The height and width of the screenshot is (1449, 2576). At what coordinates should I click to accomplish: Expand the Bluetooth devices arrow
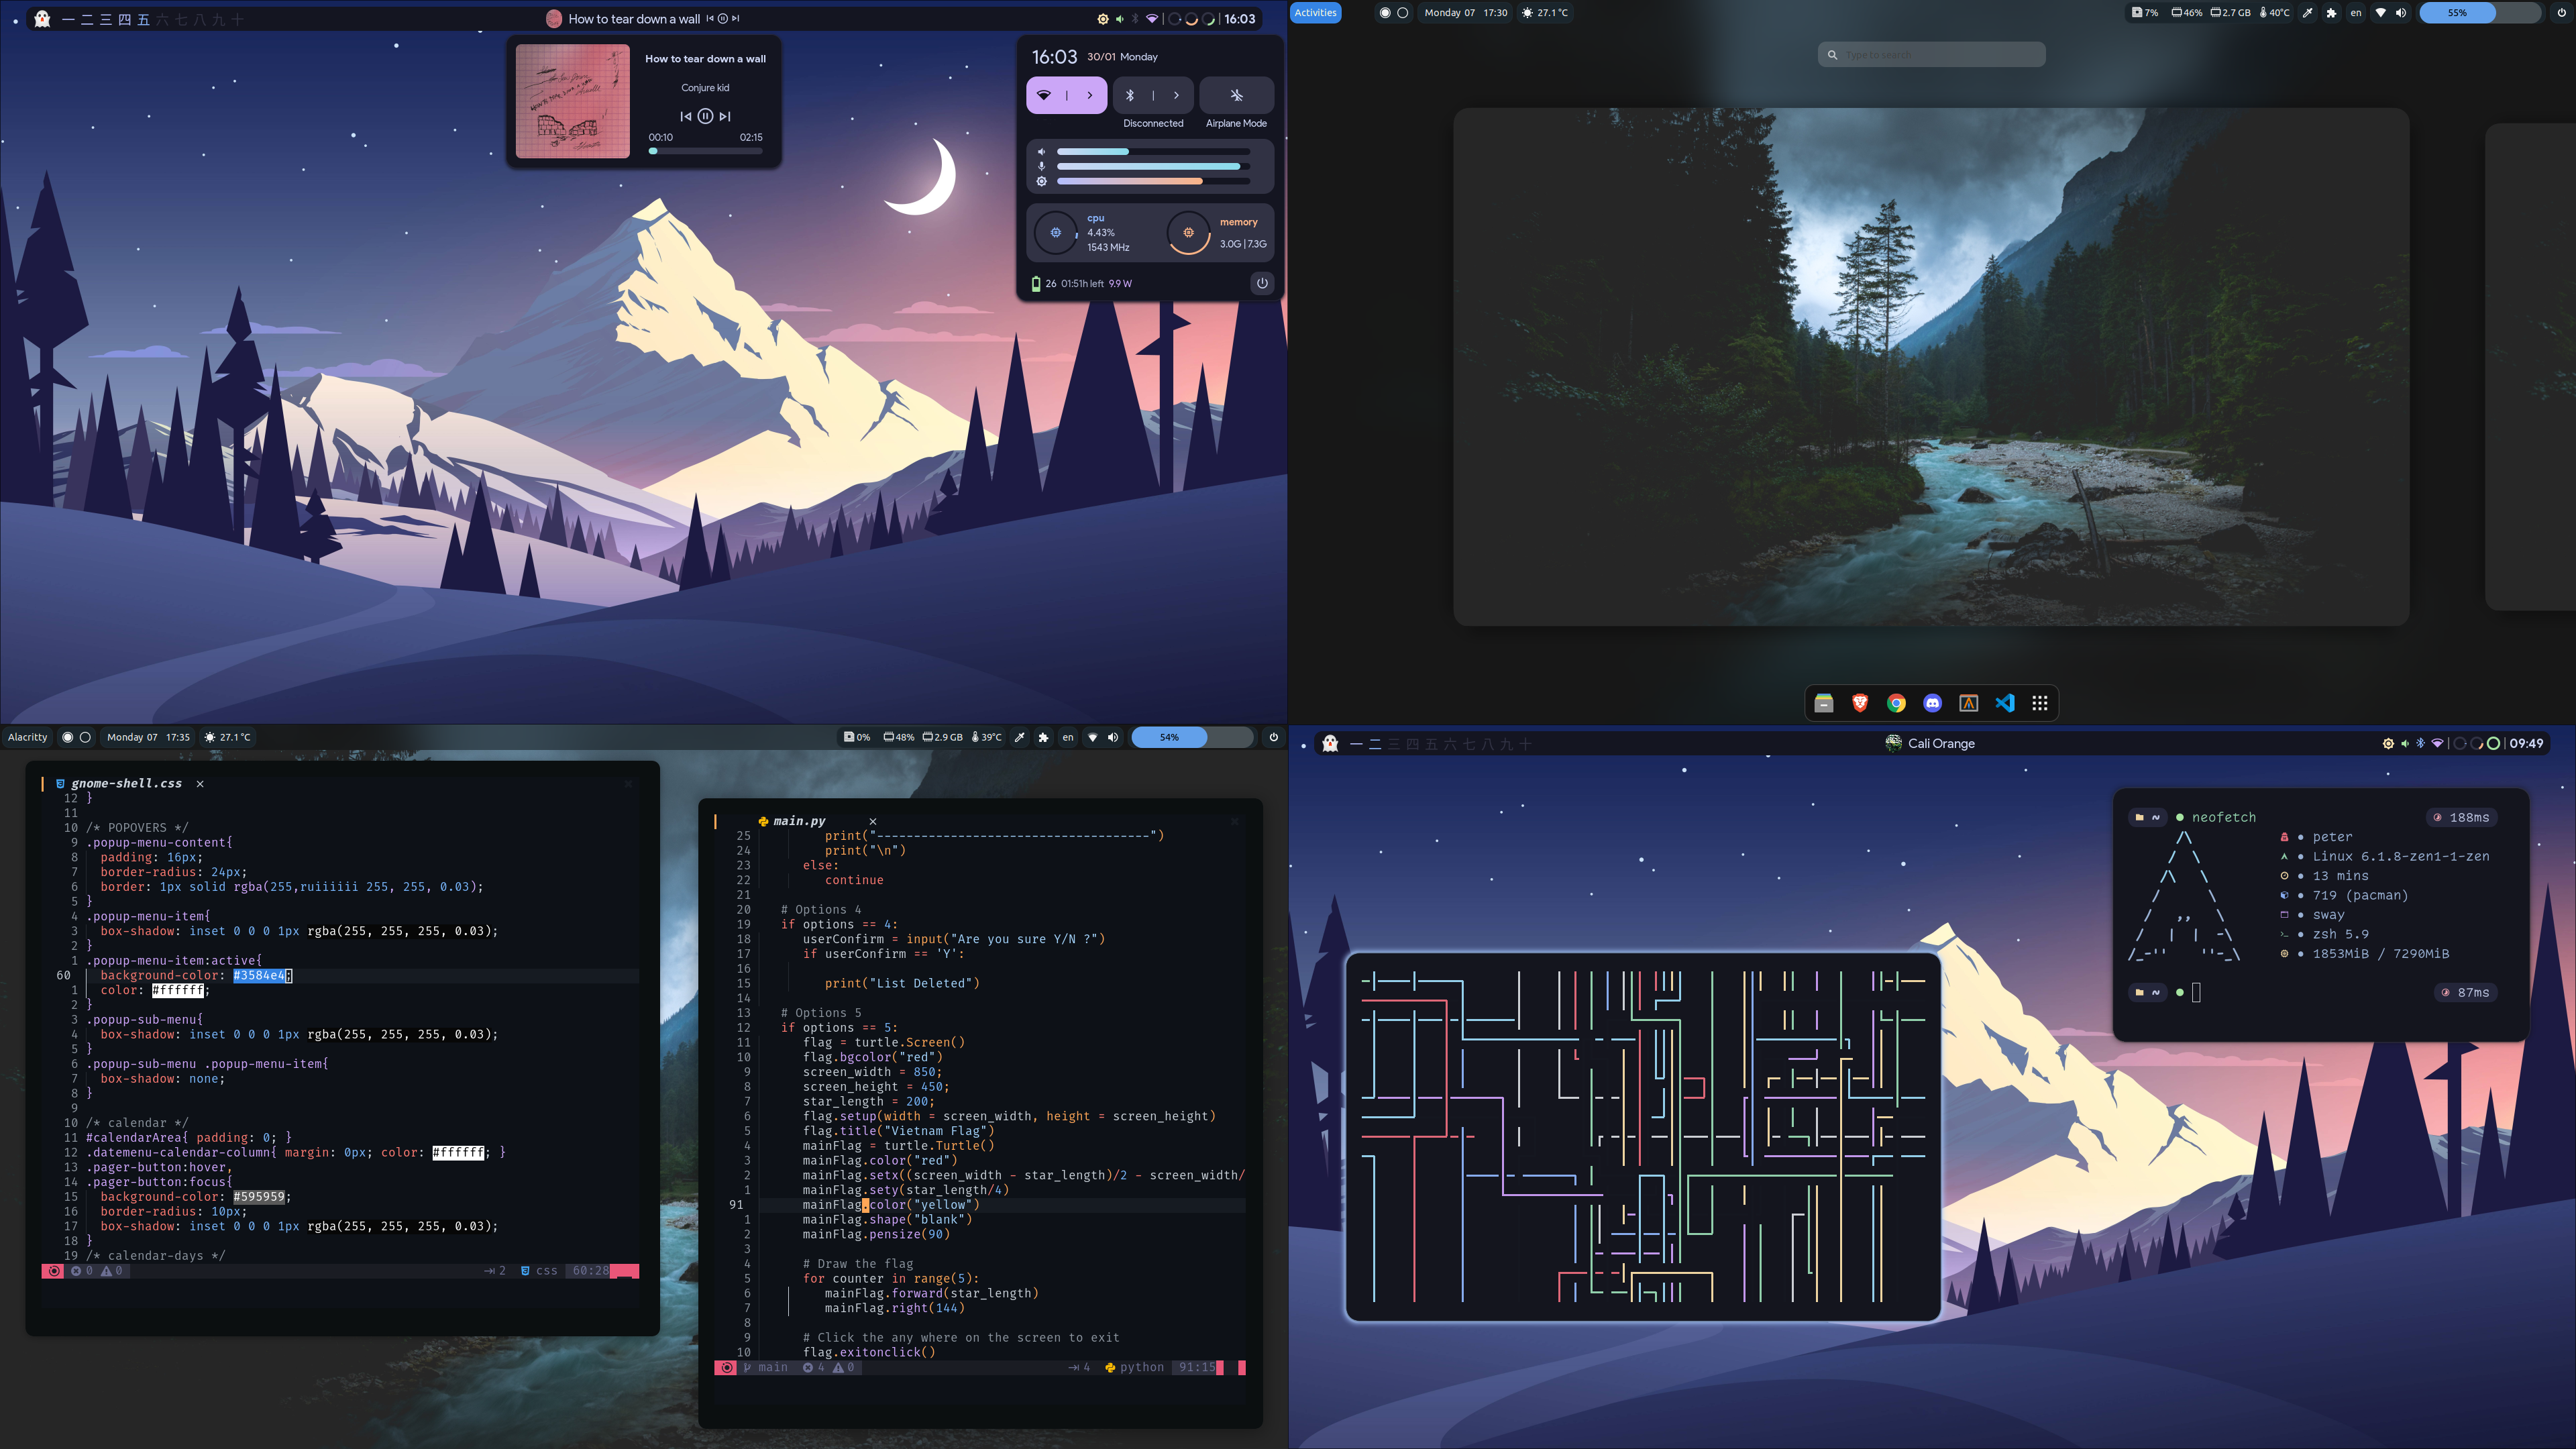tap(1176, 95)
